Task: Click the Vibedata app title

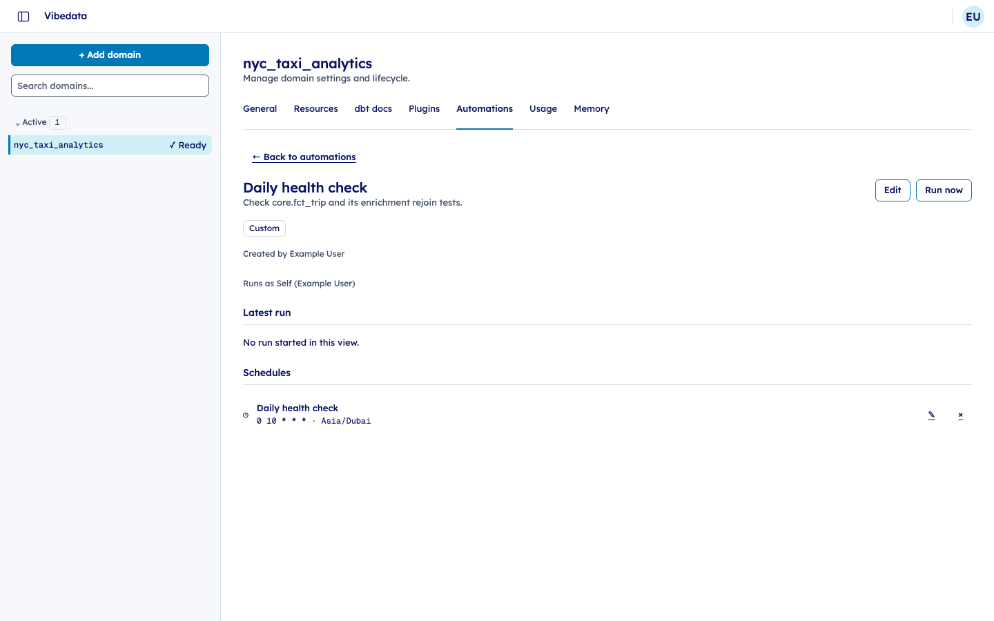Action: click(x=66, y=16)
